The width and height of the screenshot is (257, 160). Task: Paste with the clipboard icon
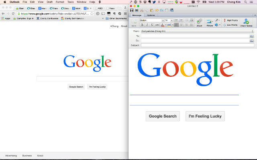click(152, 10)
